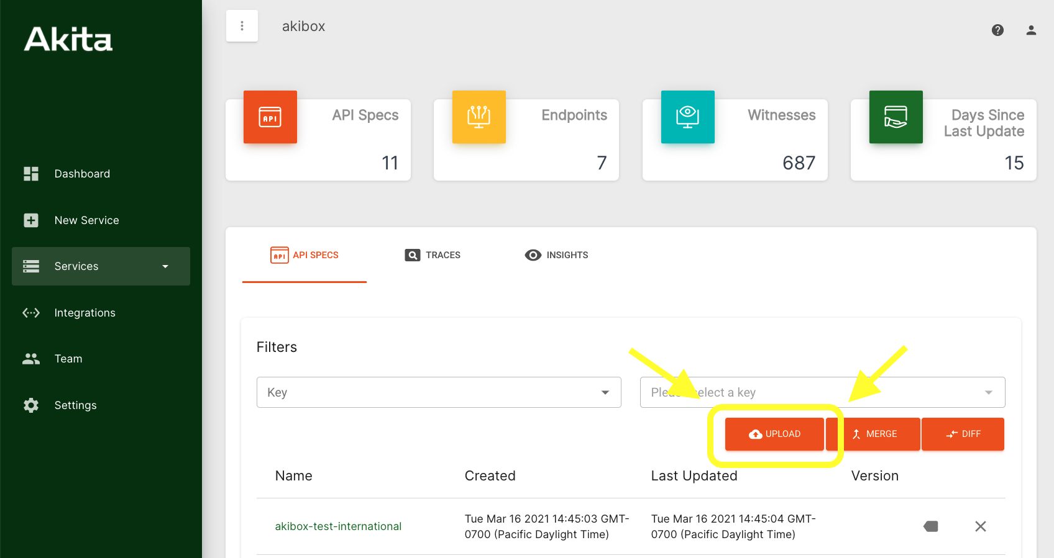Viewport: 1054px width, 558px height.
Task: Click the Days Since Last Update value 15
Action: [x=1014, y=163]
